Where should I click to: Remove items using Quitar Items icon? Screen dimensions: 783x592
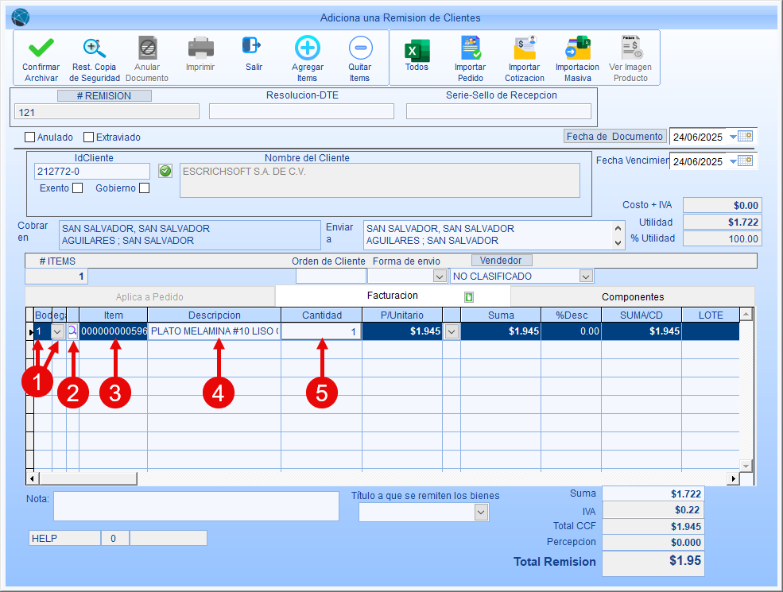(x=359, y=49)
